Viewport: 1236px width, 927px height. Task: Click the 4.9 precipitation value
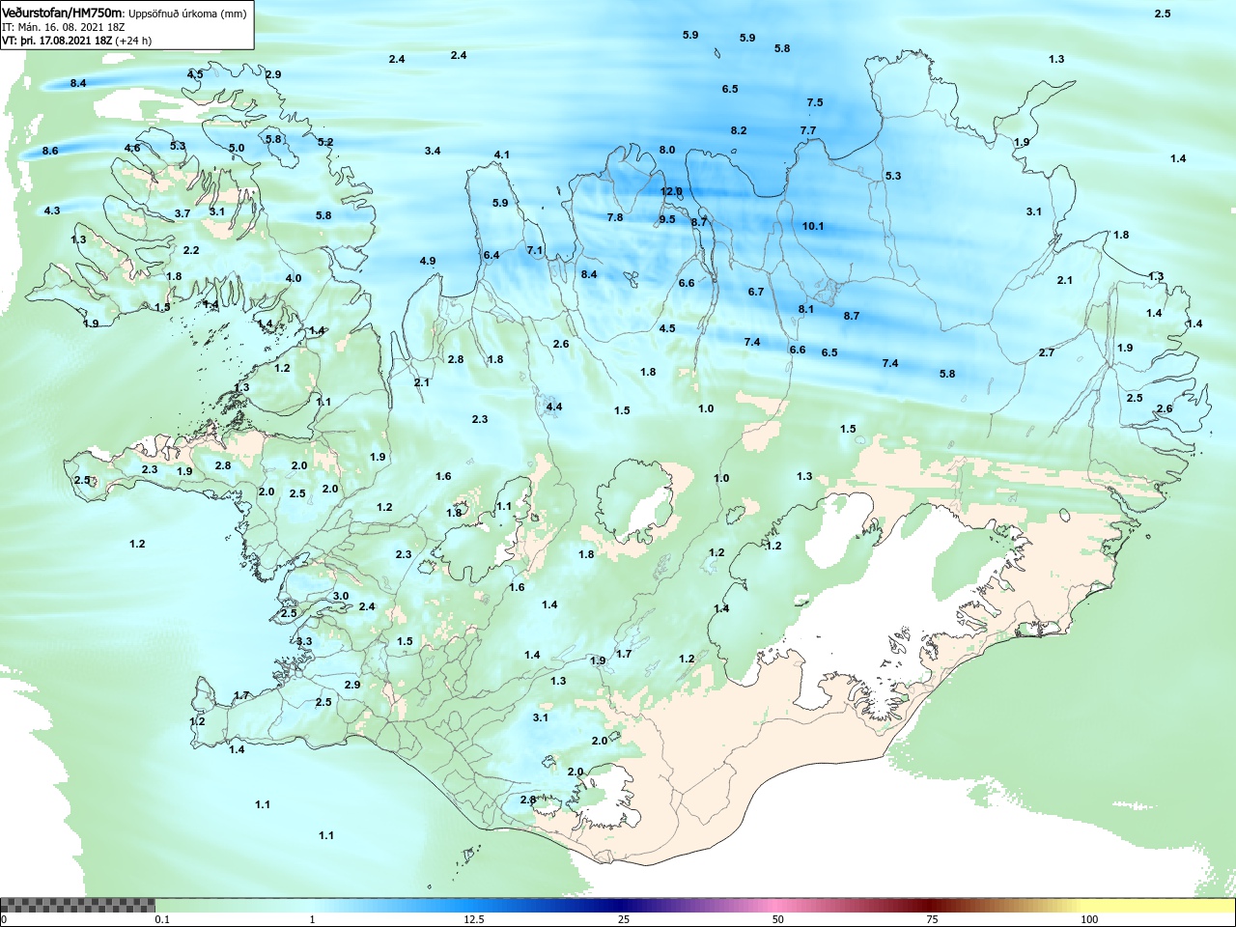pyautogui.click(x=428, y=261)
